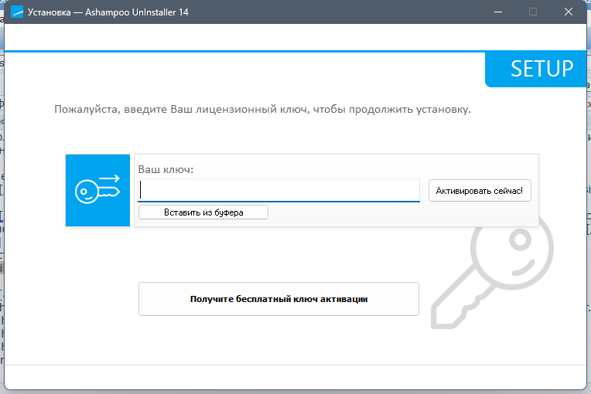591x394 pixels.
Task: Click Получите бесплатный ключ активации button
Action: tap(279, 299)
